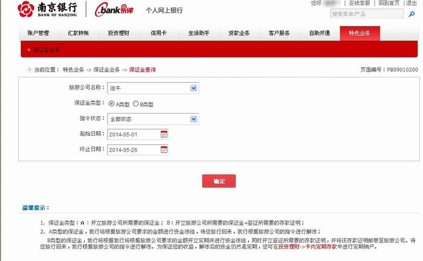Click the 搜索菜单/产品 search field
The image size is (423, 261).
[x=363, y=13]
